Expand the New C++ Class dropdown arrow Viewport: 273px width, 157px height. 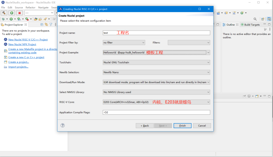[x=246, y=13]
